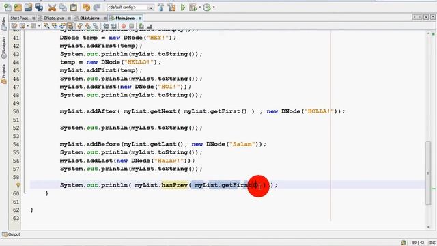
Task: Expand the Profile button's dropdown arrow
Action: (x=214, y=8)
